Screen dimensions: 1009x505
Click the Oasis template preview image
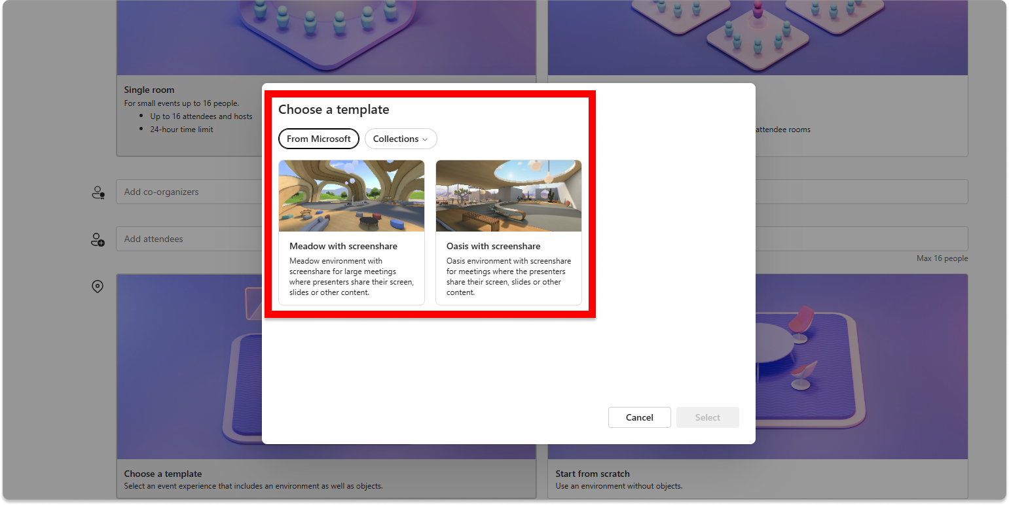point(508,196)
